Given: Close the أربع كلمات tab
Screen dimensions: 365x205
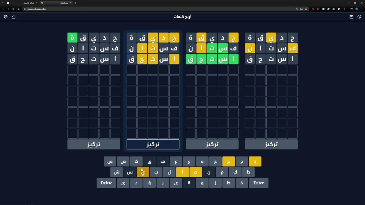Looking at the screenshot, I should tap(70, 3).
